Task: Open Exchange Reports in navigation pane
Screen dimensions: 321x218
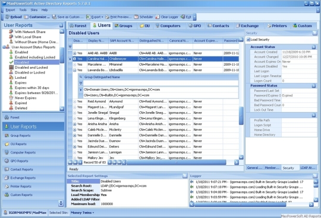Action: (33, 178)
